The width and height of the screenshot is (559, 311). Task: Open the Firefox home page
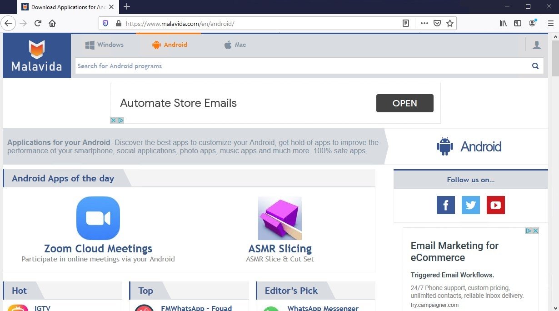(53, 23)
